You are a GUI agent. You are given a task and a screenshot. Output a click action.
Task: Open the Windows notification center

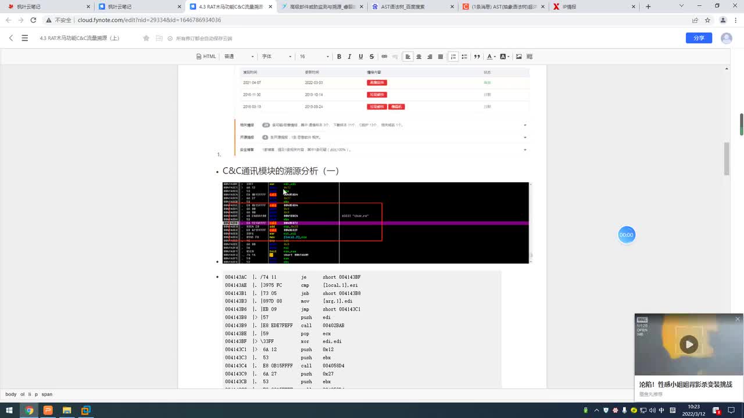pos(732,410)
